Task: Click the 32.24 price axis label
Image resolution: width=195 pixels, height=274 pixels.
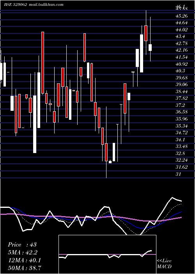Action: point(182,160)
